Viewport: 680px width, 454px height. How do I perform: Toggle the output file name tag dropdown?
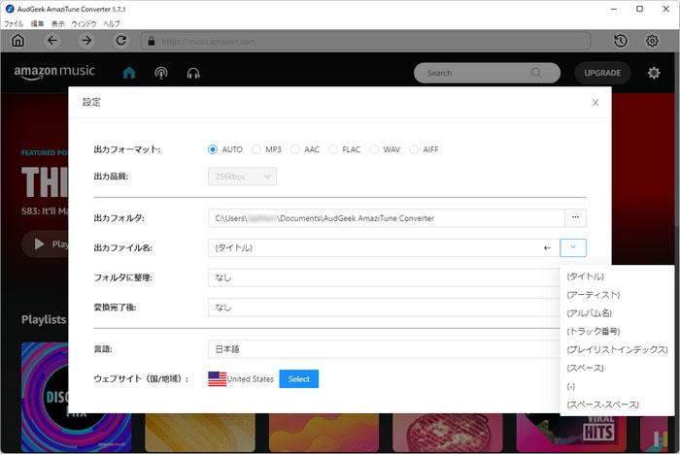pos(573,247)
